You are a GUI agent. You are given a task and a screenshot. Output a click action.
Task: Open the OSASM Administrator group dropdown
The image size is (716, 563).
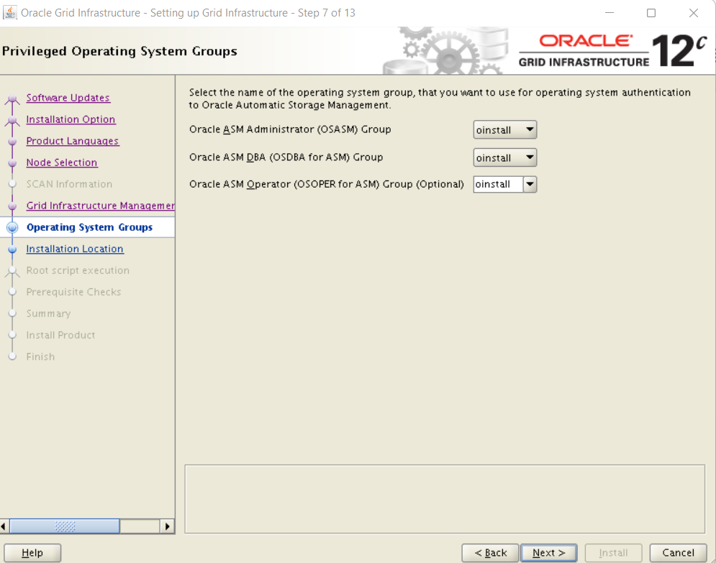click(504, 129)
